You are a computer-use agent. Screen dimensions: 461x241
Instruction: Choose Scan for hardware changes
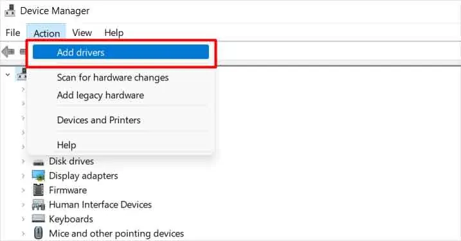(113, 77)
